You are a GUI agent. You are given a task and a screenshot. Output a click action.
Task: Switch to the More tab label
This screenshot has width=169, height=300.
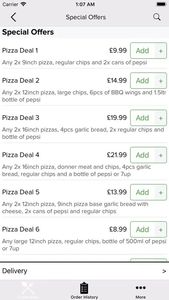coord(140,297)
